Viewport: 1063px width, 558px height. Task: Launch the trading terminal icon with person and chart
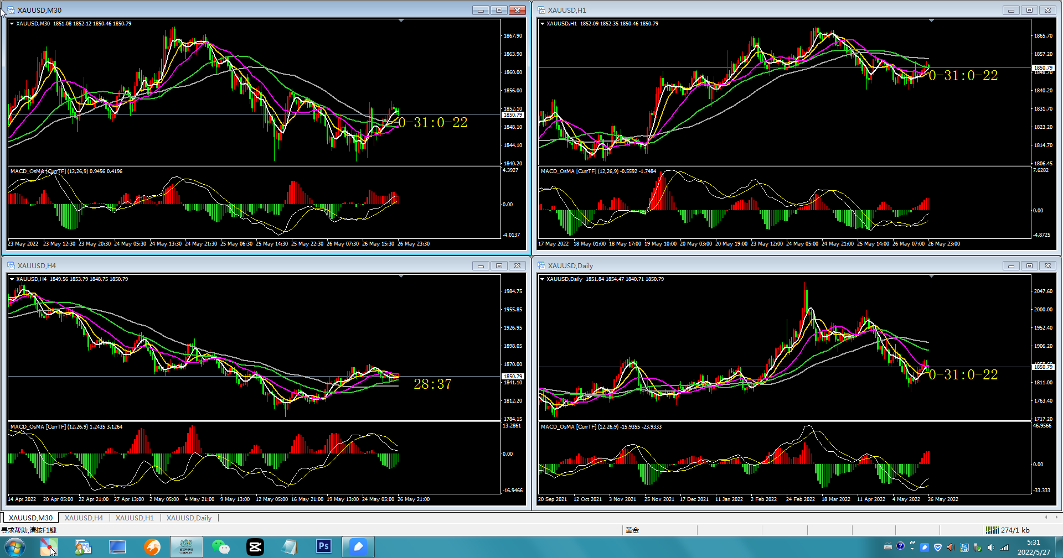[83, 547]
